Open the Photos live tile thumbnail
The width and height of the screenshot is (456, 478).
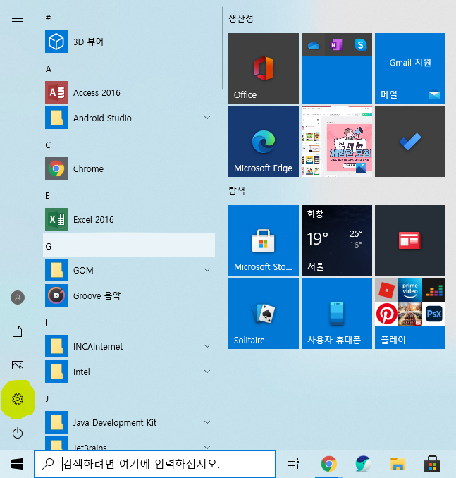pyautogui.click(x=337, y=142)
